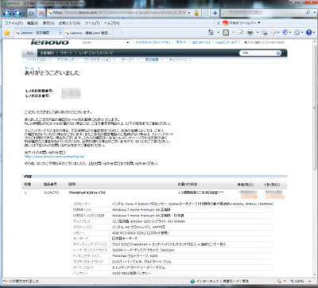Screen dimensions: 318x288
Task: Click the browser Forward arrow button
Action: [x=17, y=13]
